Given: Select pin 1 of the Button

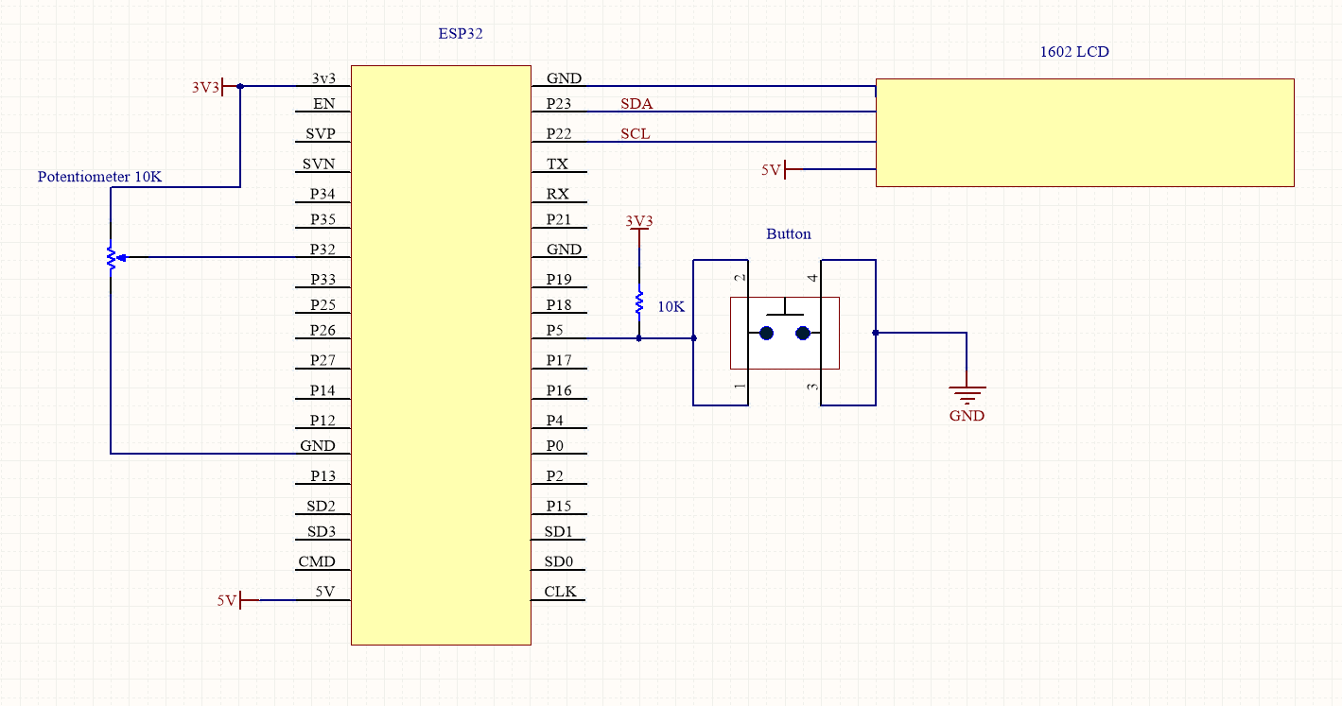Looking at the screenshot, I should point(741,387).
